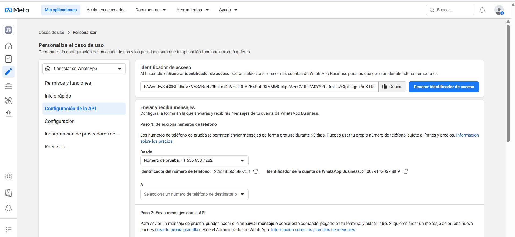Open the app icon in the sidebar
The width and height of the screenshot is (515, 237).
pyautogui.click(x=8, y=30)
